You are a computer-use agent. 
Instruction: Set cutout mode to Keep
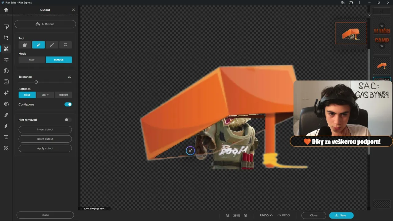click(32, 60)
